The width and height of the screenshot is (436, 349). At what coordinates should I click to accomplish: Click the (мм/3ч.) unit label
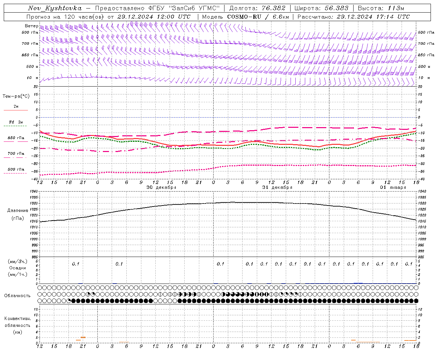pos(18,261)
